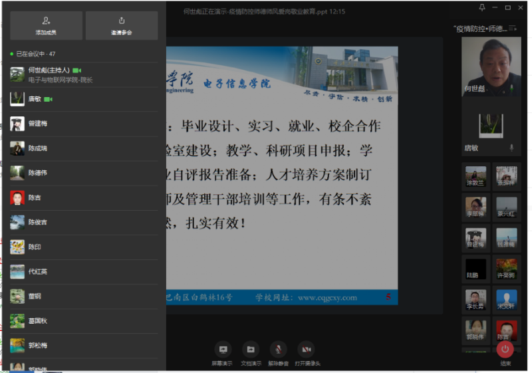Click 宋文轩's blue avatar tile
Screen dimensions: 532x373
pyautogui.click(x=507, y=299)
